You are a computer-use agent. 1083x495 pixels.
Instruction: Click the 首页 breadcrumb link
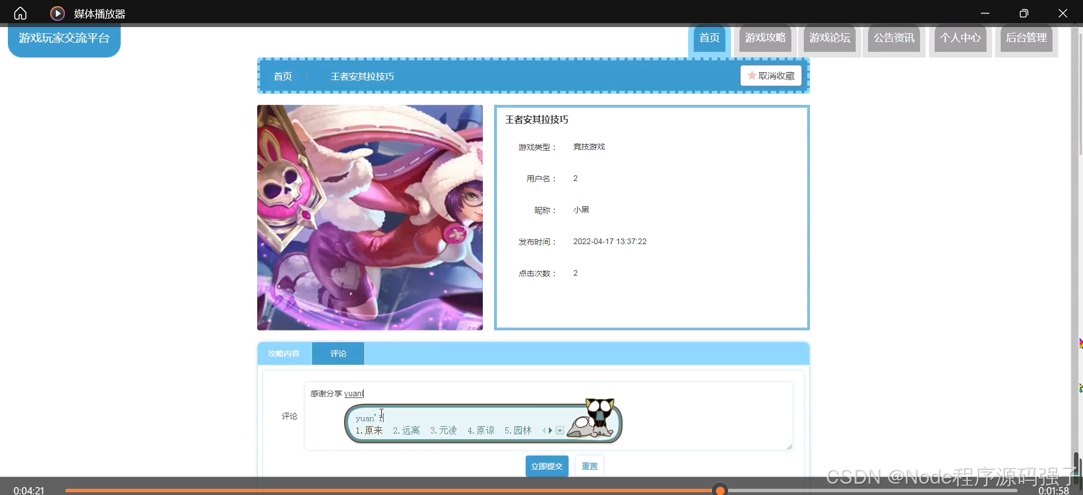pos(283,76)
